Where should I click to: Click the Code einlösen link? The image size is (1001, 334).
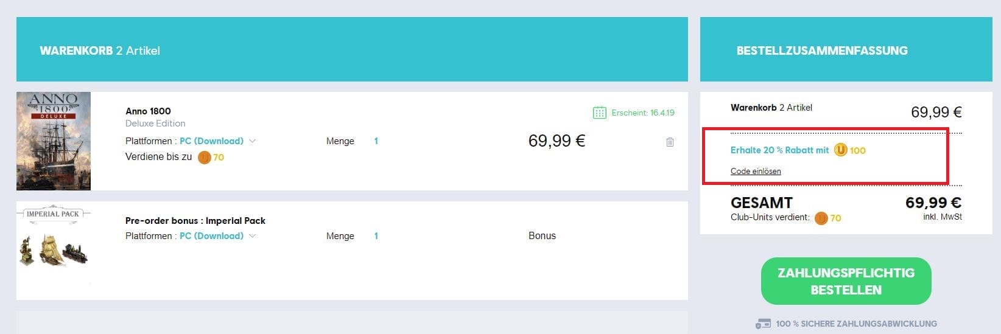(755, 172)
